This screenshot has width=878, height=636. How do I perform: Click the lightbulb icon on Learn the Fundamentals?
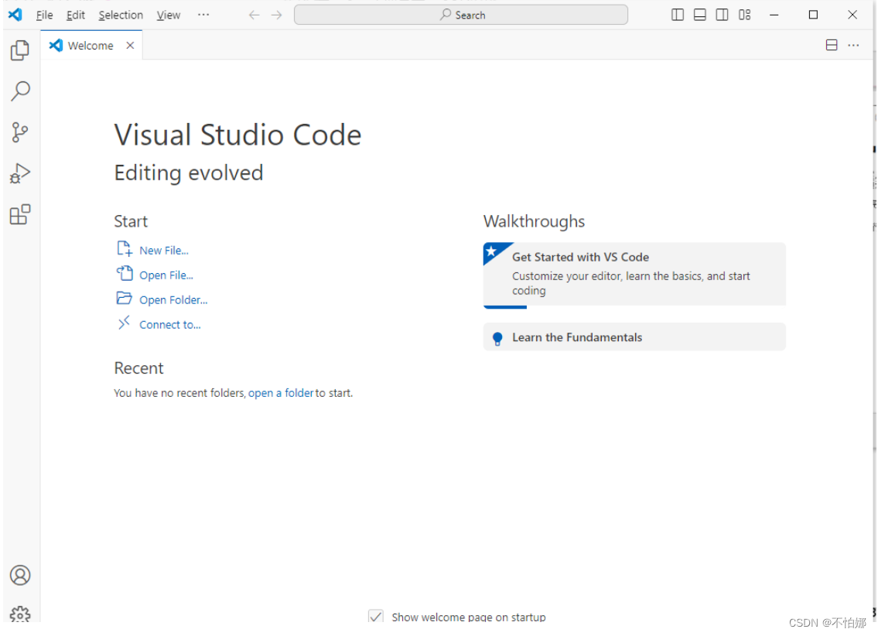point(497,338)
